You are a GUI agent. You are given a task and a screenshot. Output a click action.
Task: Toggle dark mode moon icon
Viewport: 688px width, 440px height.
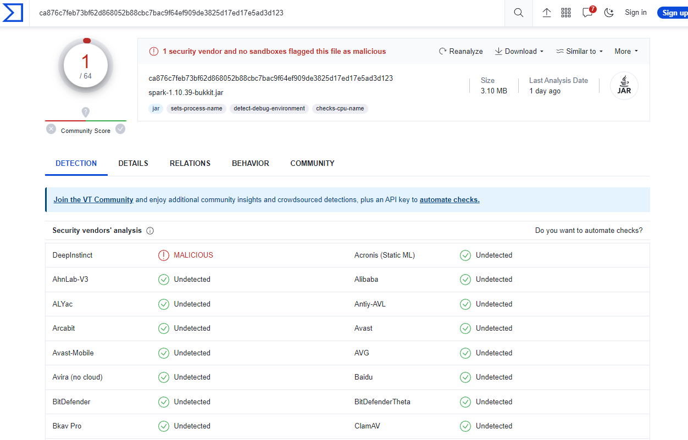click(609, 13)
